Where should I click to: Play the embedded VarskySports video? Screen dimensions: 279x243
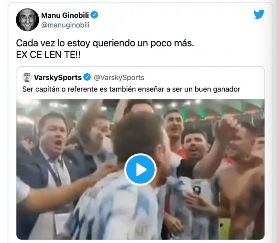[x=140, y=169]
